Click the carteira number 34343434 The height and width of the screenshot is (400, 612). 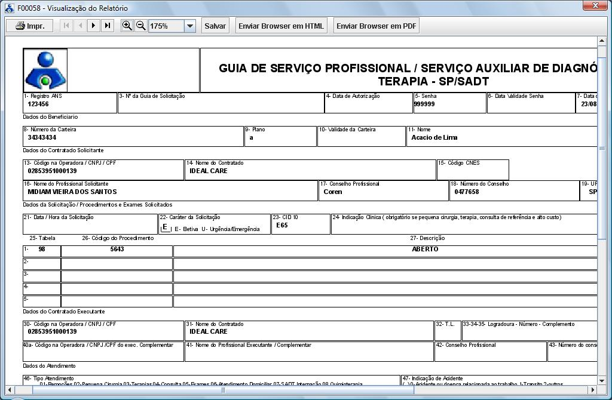point(42,138)
